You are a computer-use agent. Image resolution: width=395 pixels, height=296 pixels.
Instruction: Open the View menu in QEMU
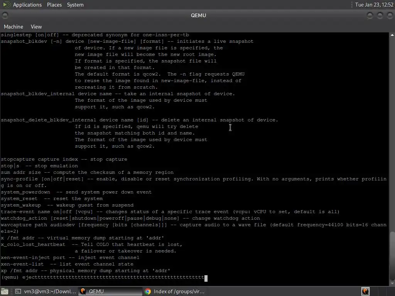(36, 27)
